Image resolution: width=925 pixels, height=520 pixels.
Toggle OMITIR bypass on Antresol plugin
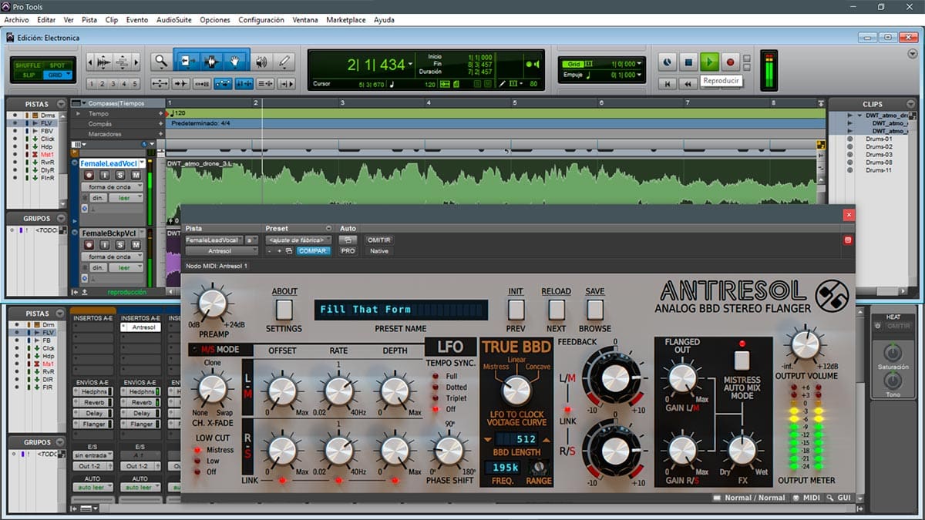[x=378, y=240]
